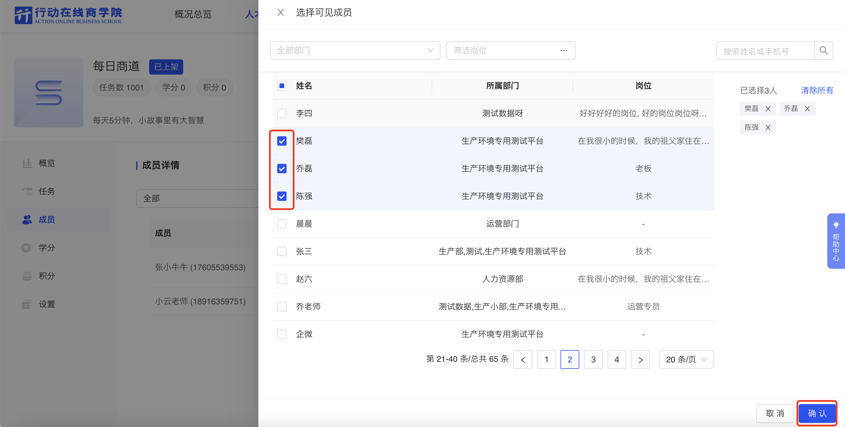
Task: Open the 筛选岗位 position filter
Action: coord(510,51)
